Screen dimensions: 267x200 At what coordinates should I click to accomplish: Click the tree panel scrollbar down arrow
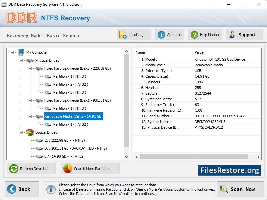tap(127, 157)
